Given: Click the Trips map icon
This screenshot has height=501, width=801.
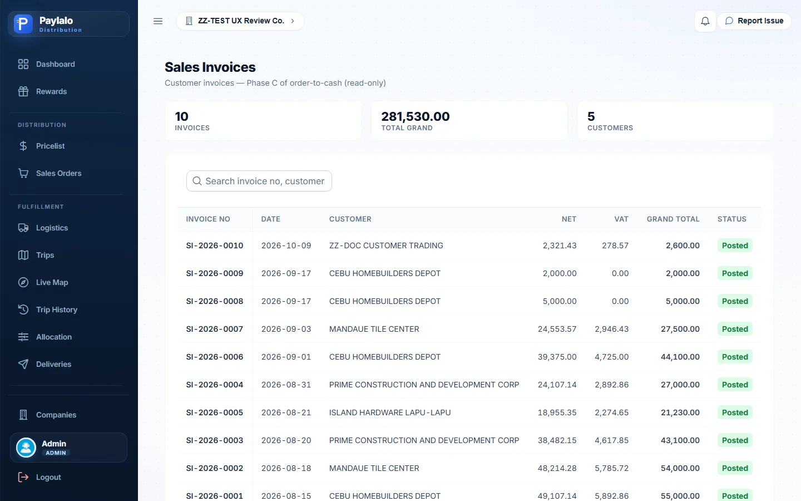Looking at the screenshot, I should [23, 255].
